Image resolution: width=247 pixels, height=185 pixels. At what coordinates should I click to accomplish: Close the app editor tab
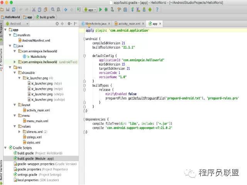(x=160, y=24)
